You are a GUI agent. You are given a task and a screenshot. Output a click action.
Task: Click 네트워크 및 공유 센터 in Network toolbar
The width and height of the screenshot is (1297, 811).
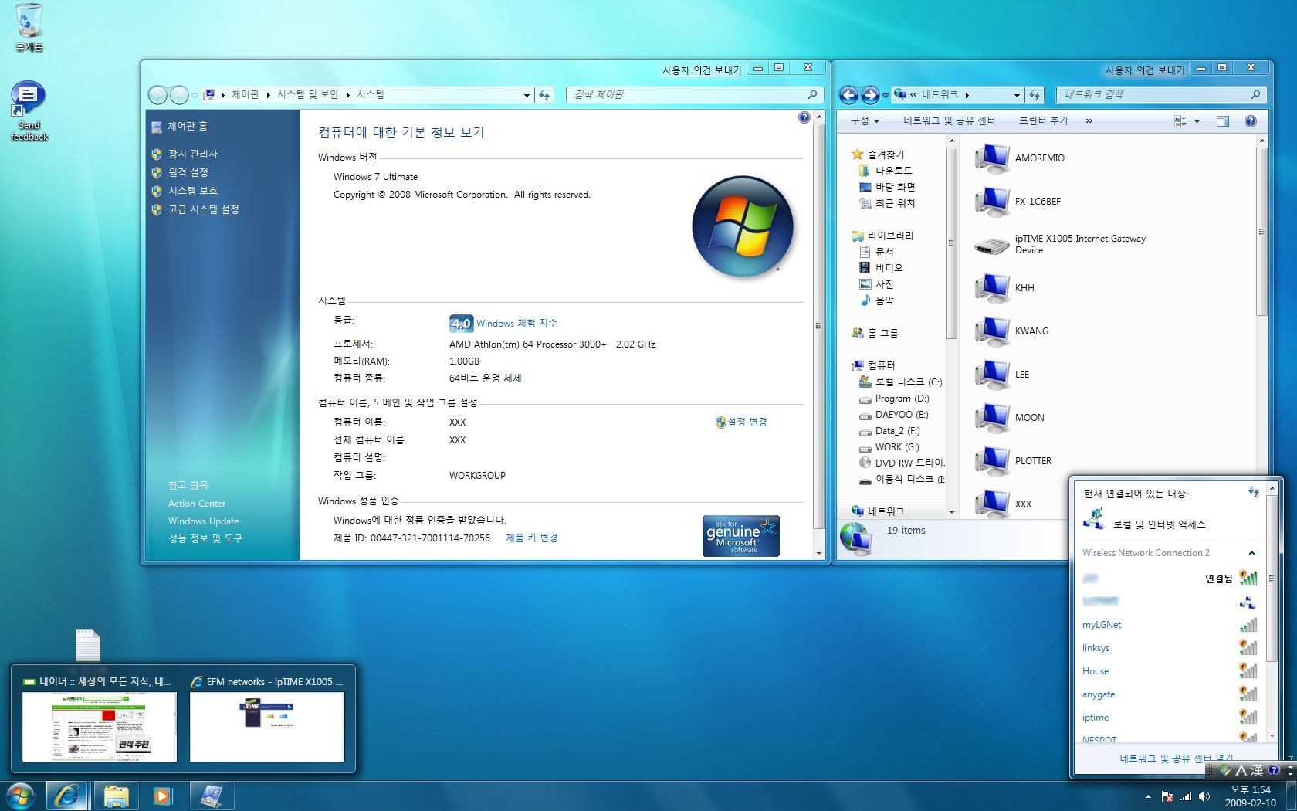949,121
